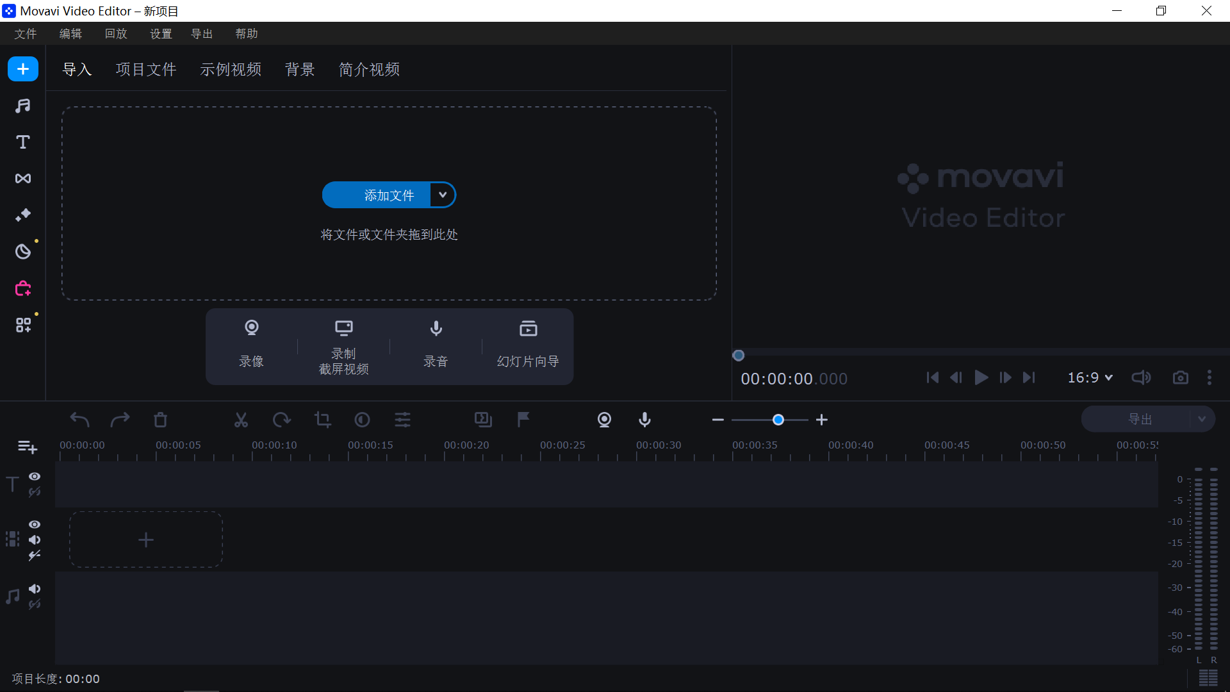The height and width of the screenshot is (692, 1230).
Task: Click the 录制截屏视频 screen recording option
Action: 343,346
